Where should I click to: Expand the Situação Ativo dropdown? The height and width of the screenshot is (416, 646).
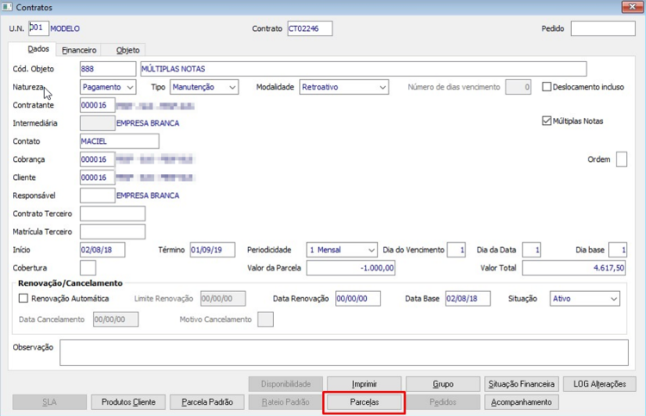click(x=585, y=299)
